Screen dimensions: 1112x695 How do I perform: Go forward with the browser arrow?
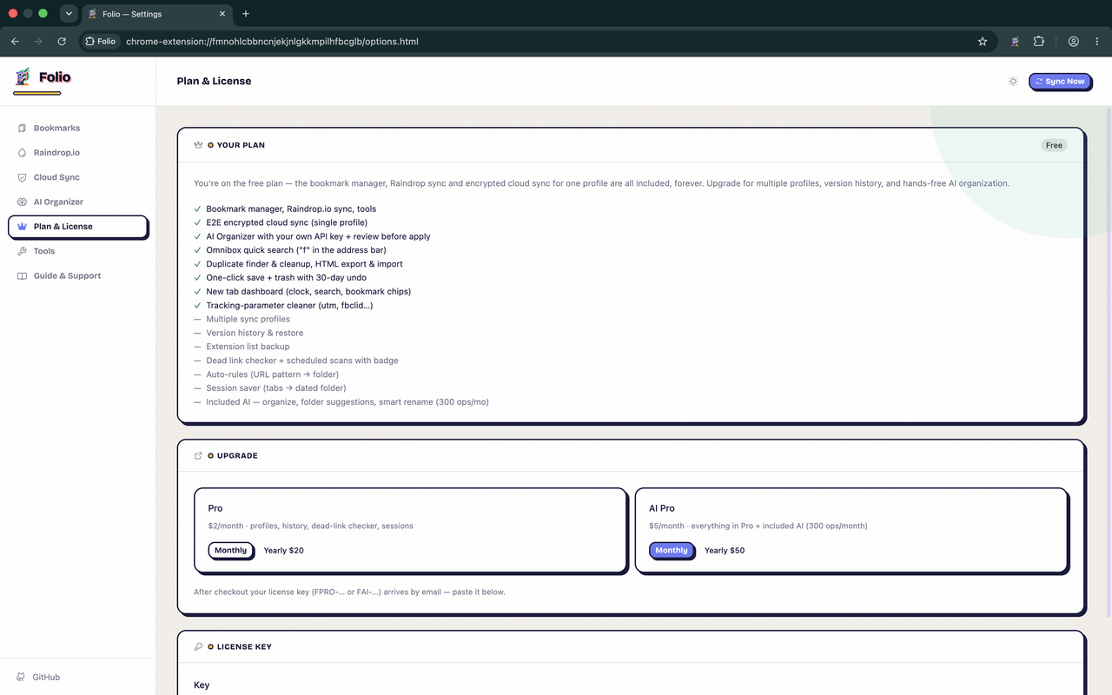(38, 41)
